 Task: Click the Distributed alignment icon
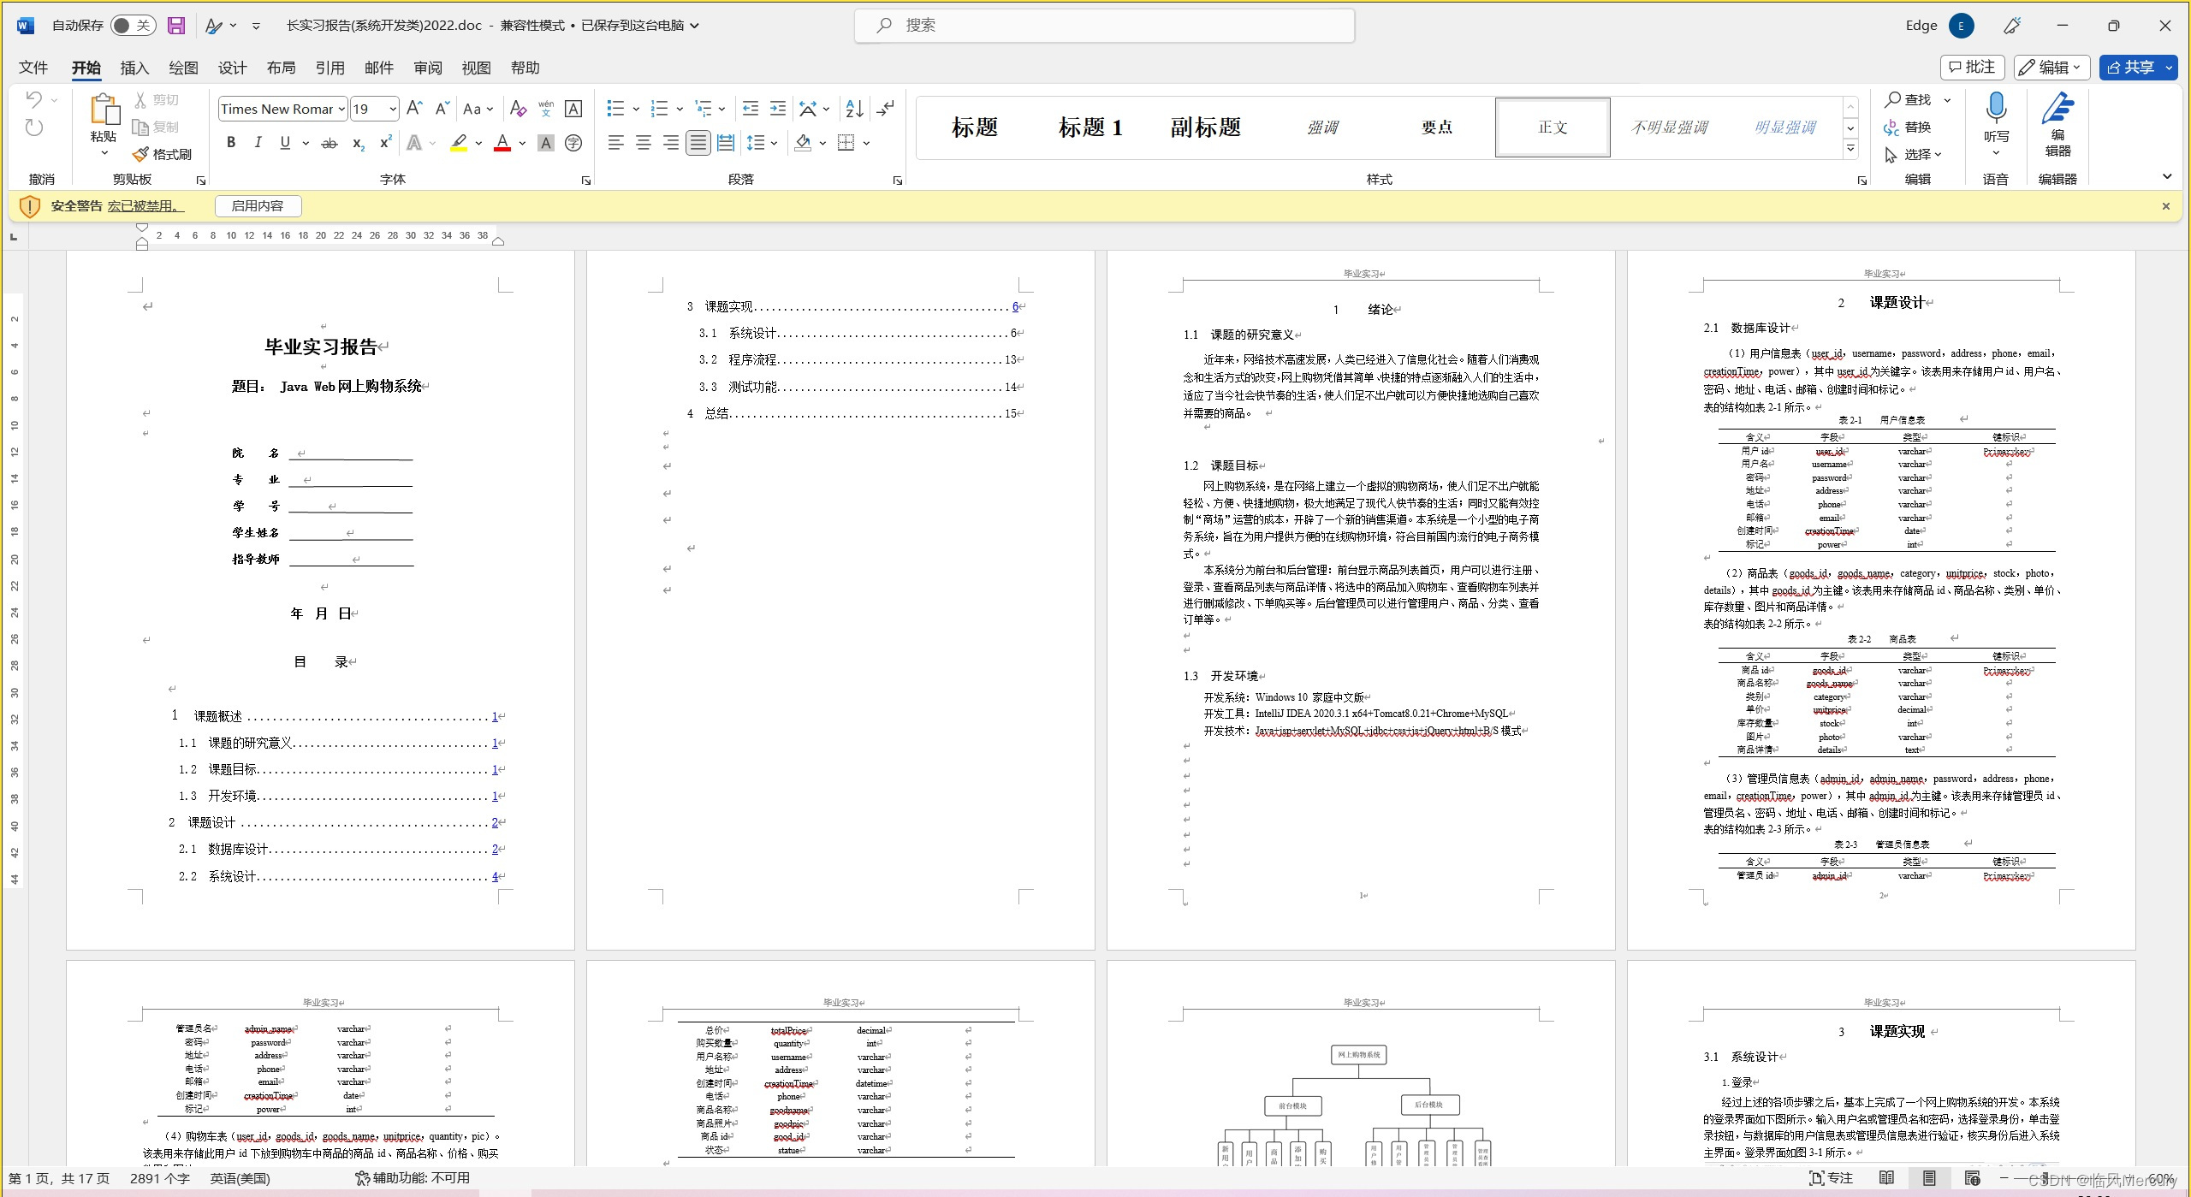pos(726,143)
